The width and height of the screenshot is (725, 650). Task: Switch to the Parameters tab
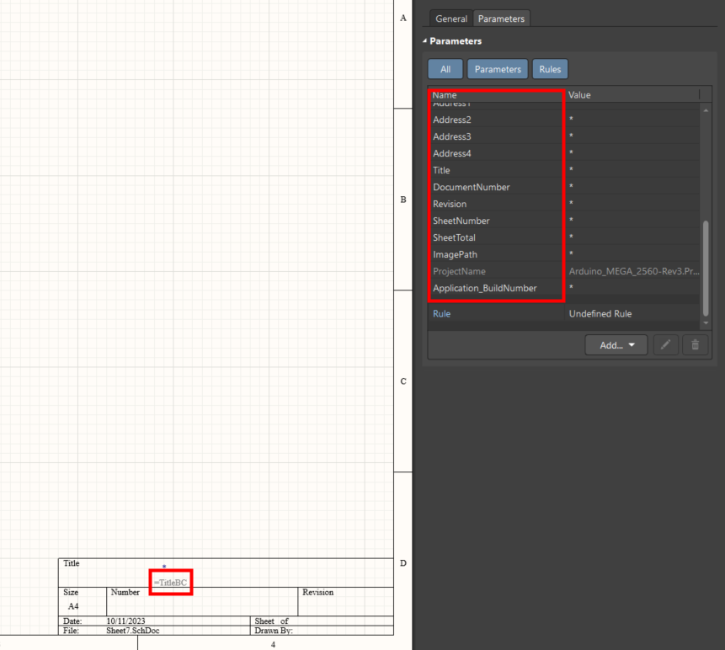pyautogui.click(x=501, y=19)
